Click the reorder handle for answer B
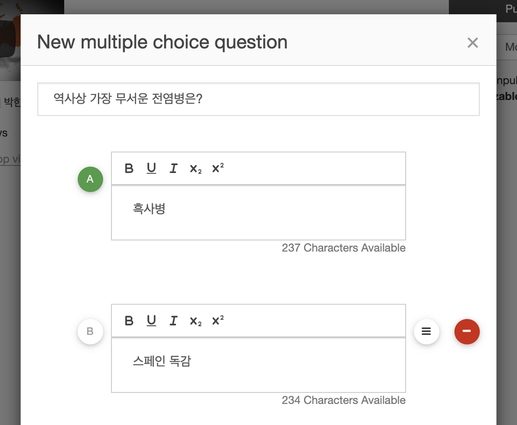The image size is (517, 425). [x=426, y=331]
